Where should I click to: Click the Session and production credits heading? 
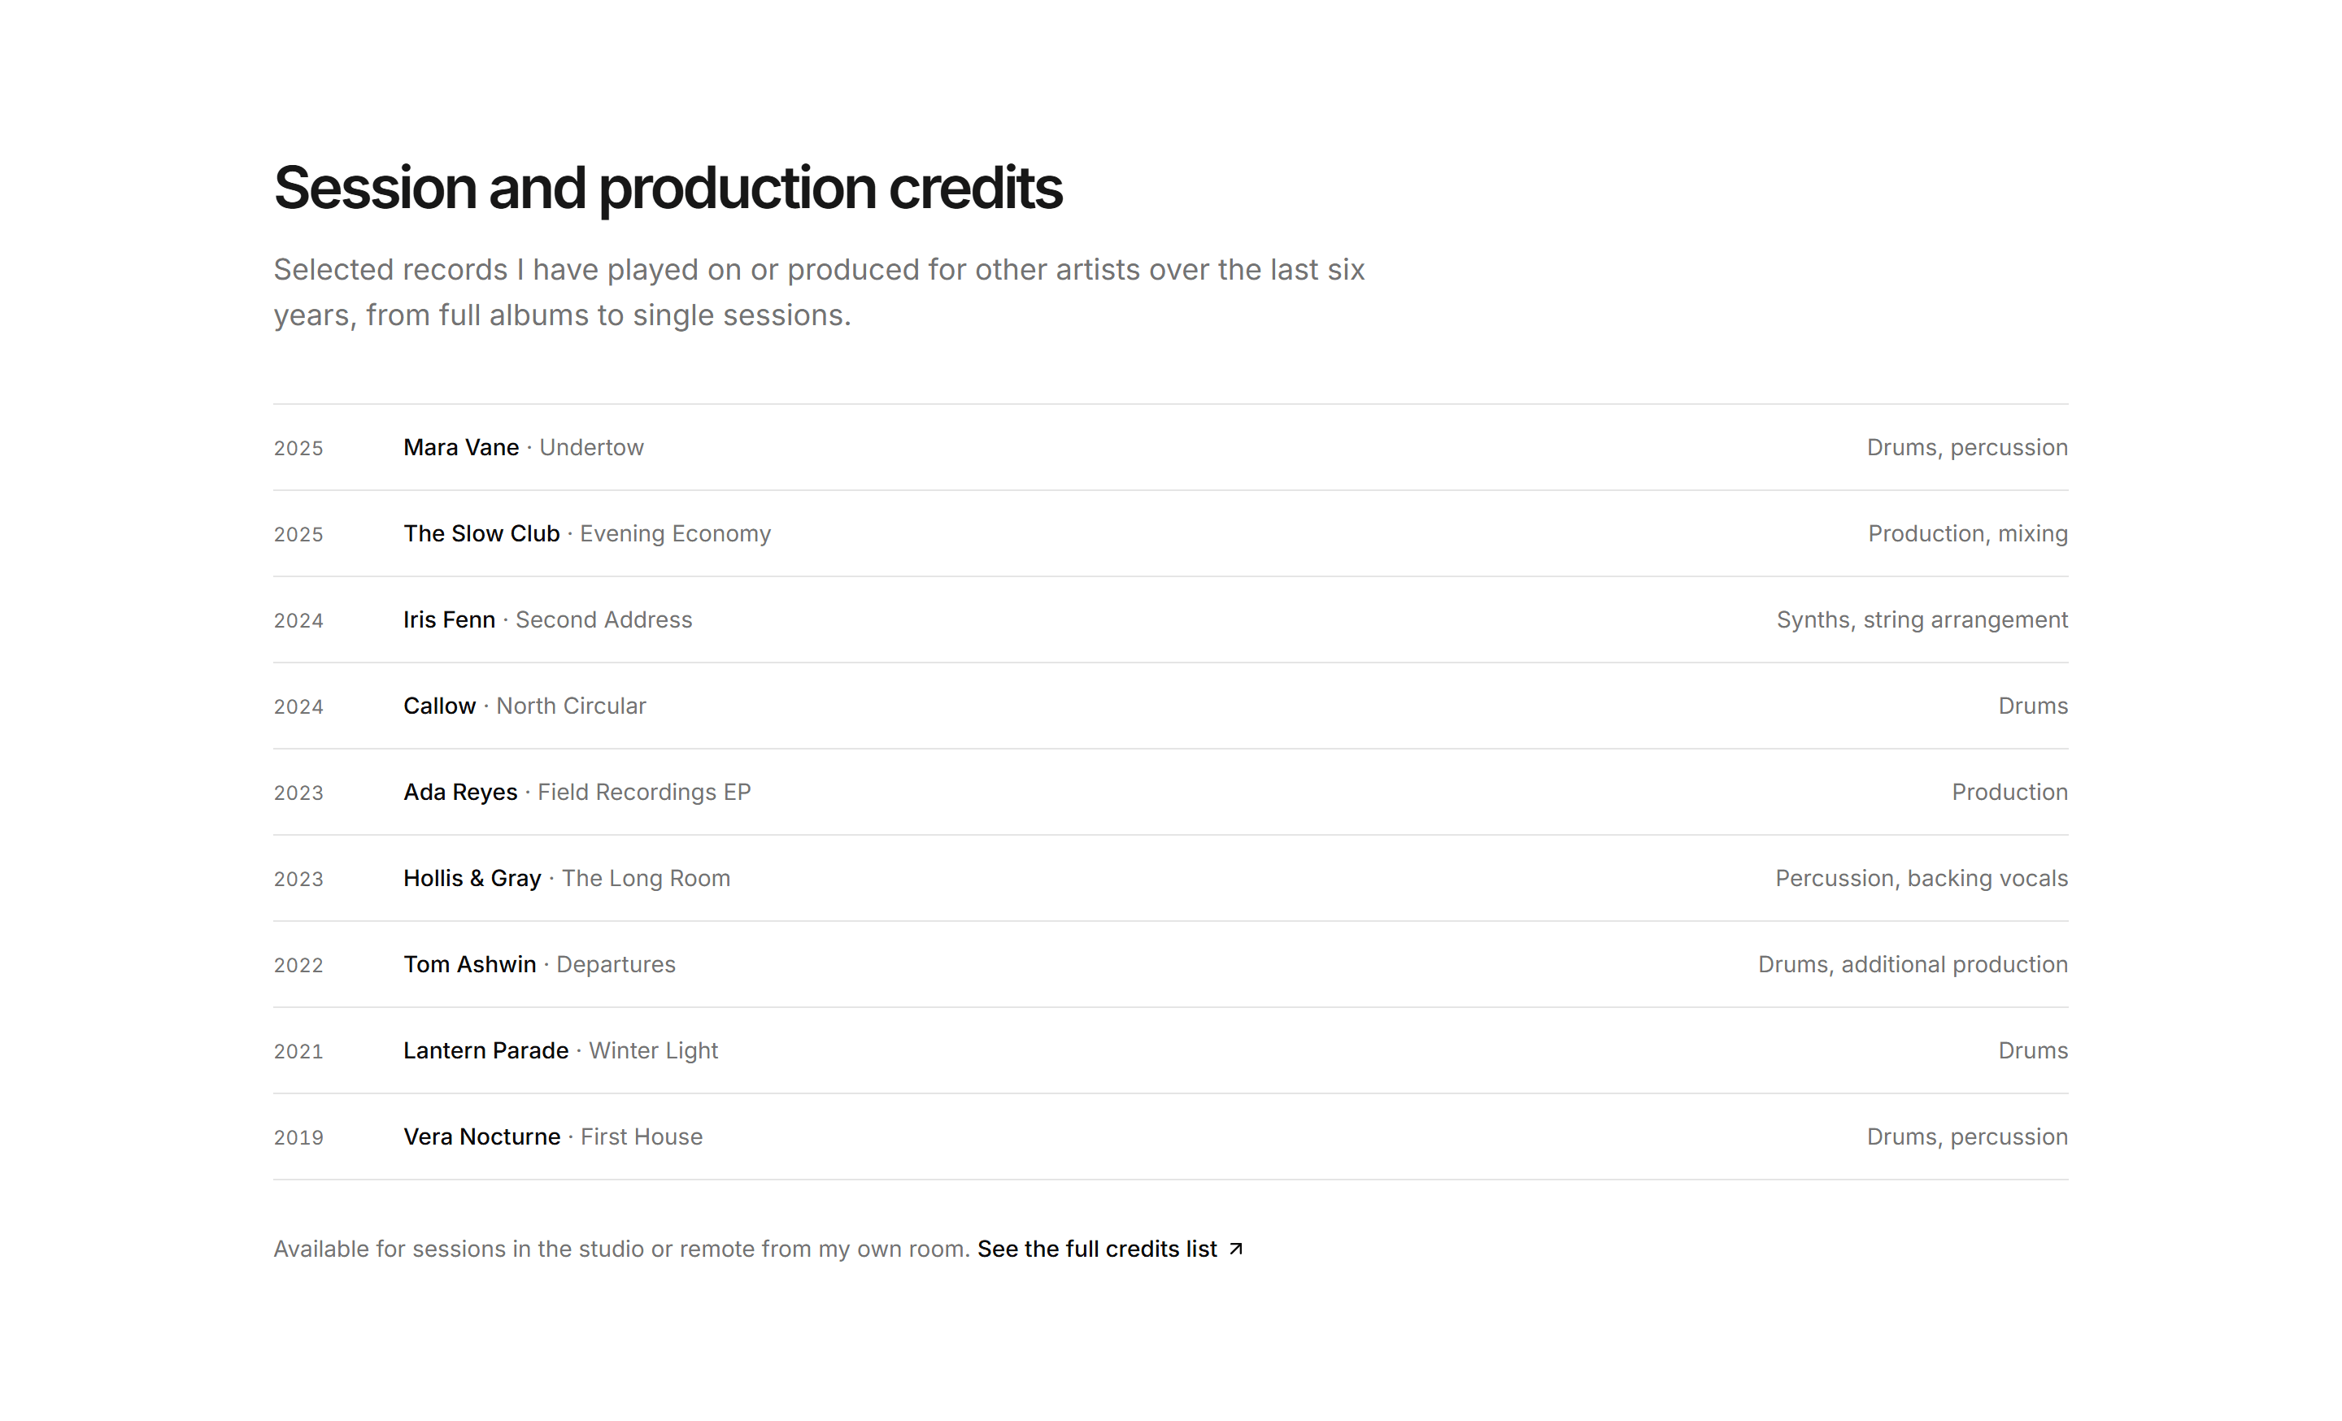668,188
